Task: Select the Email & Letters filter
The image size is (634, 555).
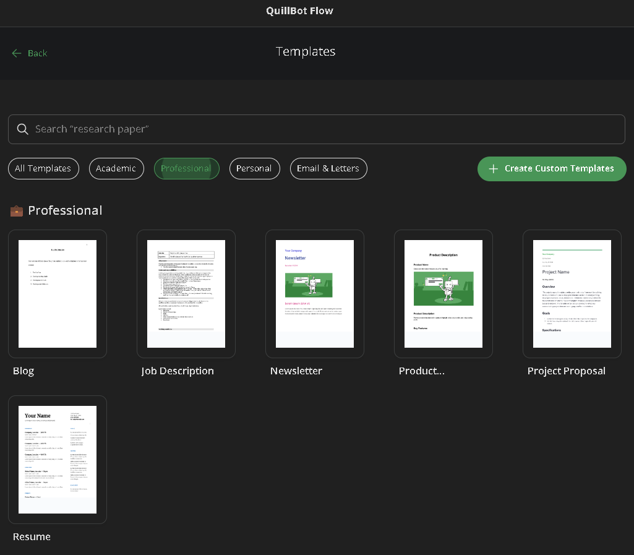Action: 328,168
